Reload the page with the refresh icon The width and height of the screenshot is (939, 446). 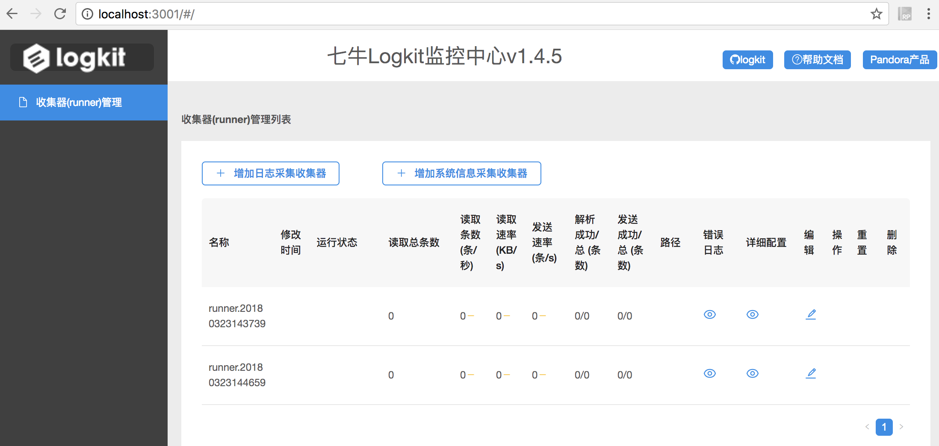point(60,13)
